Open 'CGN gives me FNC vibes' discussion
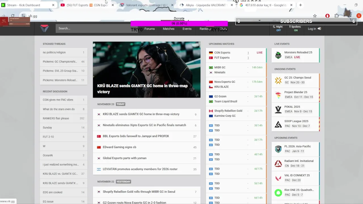Viewport: 363px width, 204px height. coord(64,100)
